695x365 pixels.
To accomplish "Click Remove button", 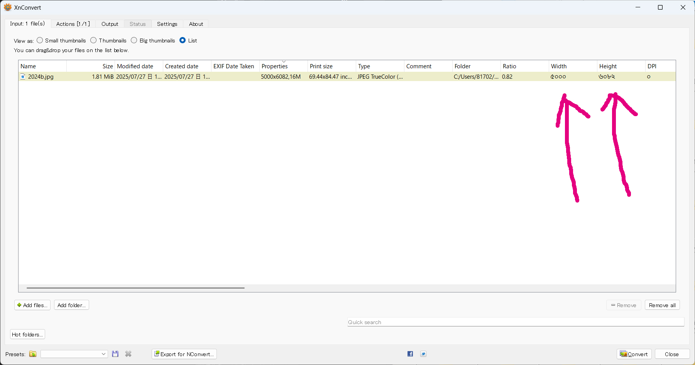I will point(624,305).
